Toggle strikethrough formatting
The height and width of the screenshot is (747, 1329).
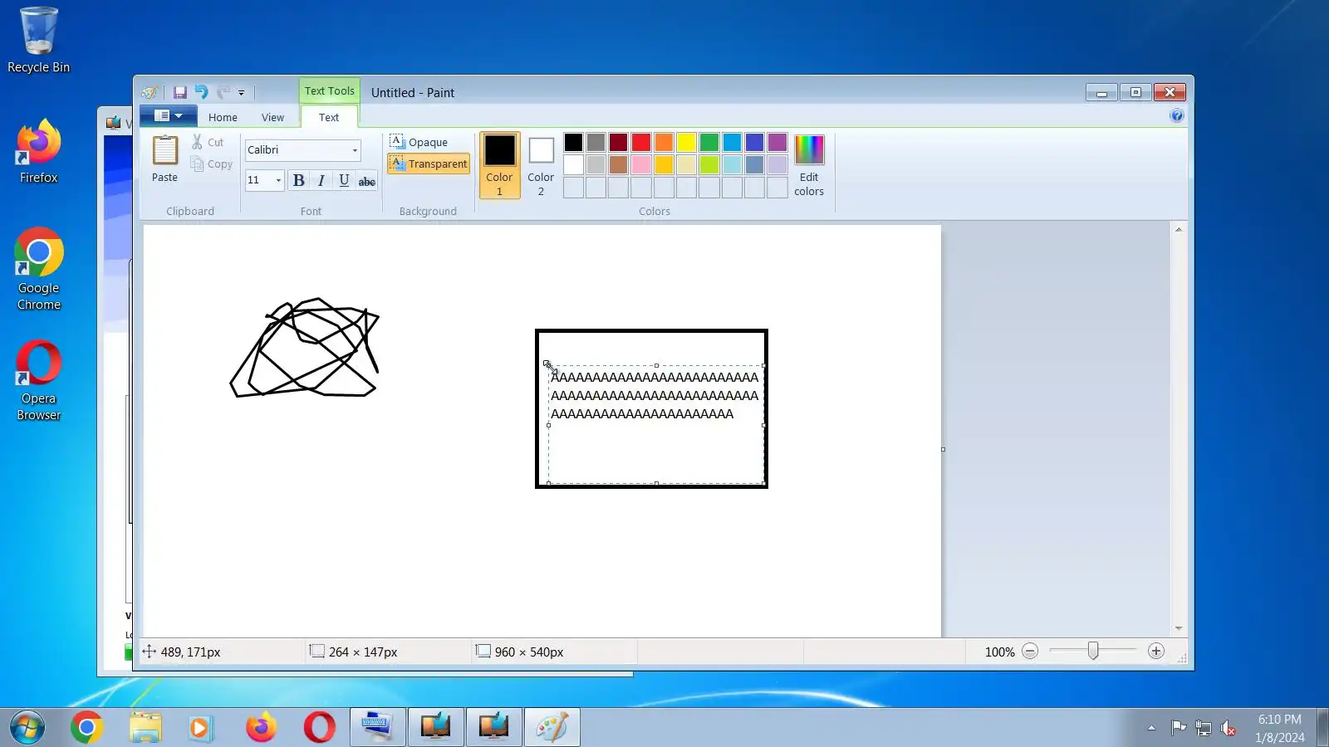click(367, 181)
